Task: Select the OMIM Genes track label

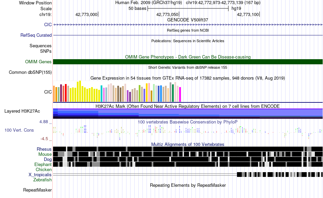Action: (x=38, y=62)
